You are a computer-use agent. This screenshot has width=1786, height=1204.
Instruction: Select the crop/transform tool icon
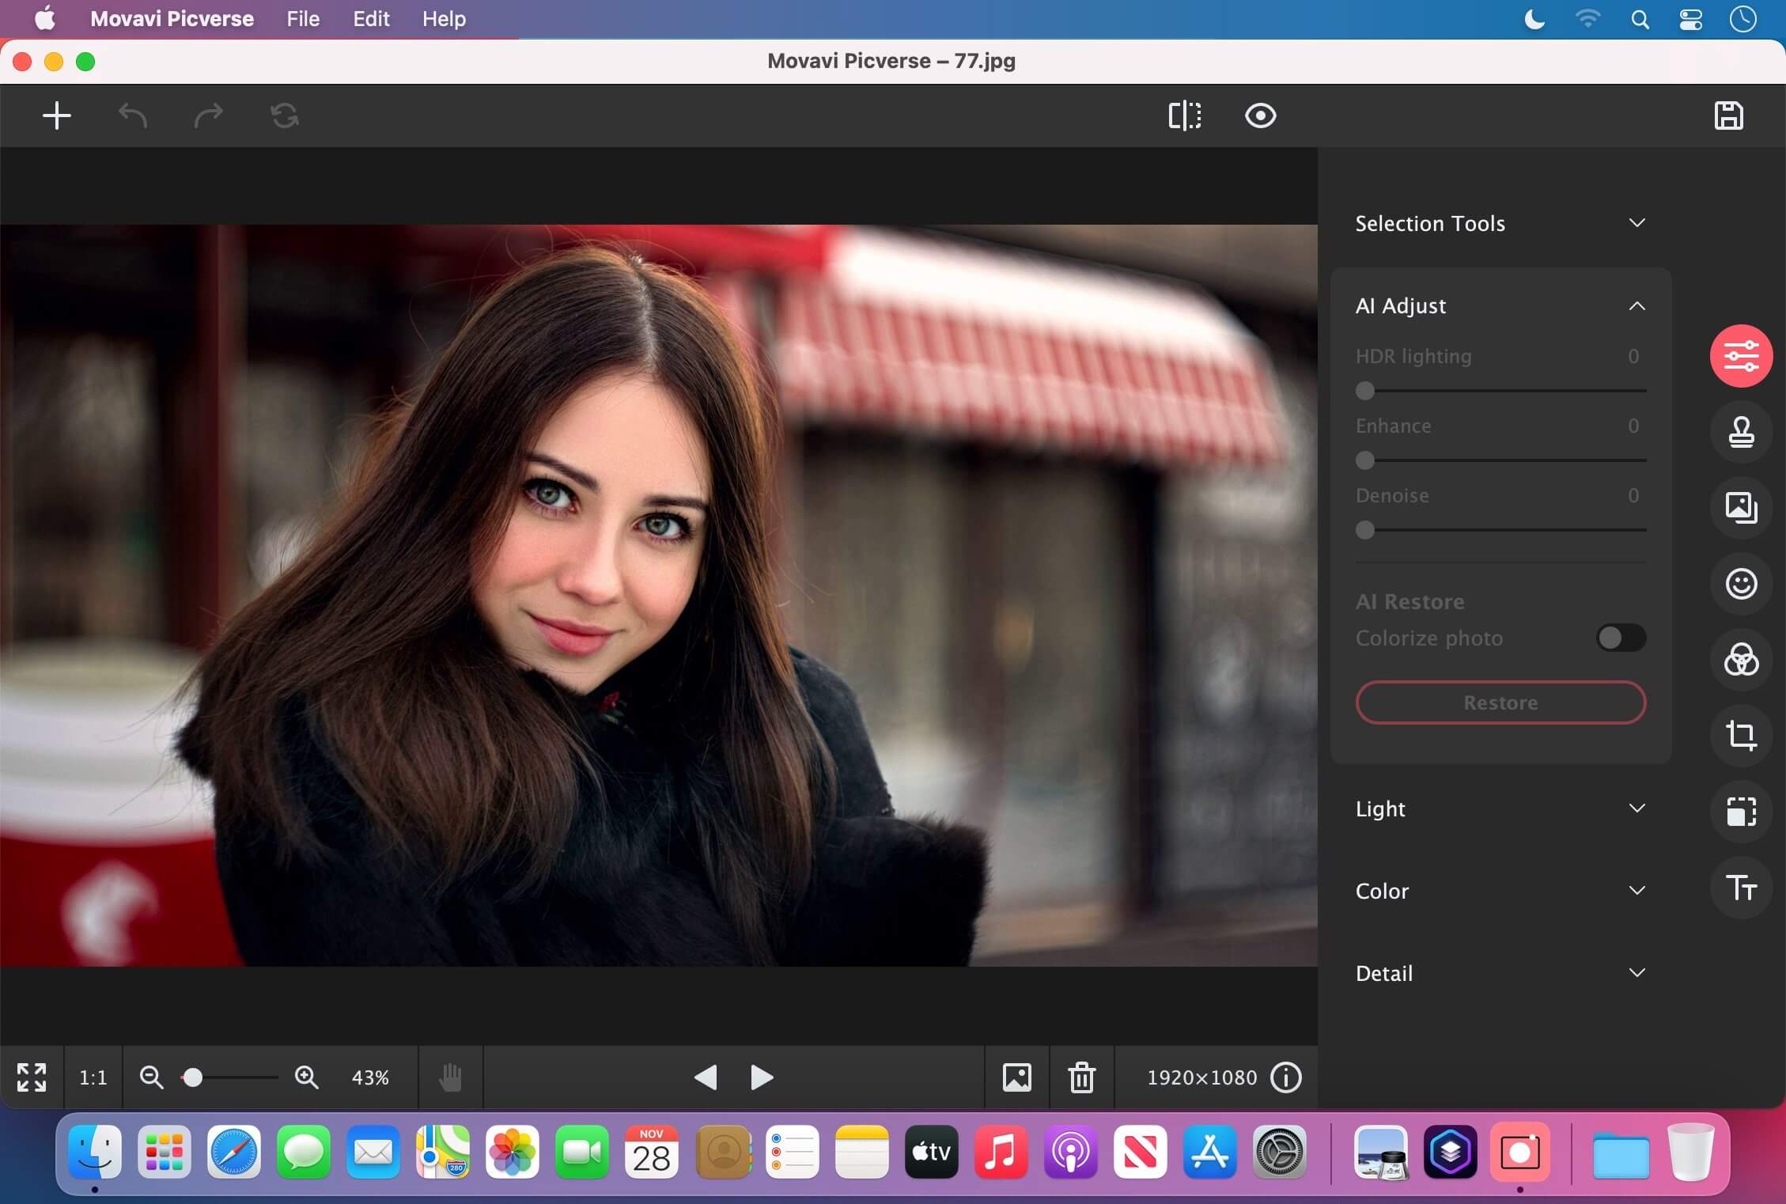point(1742,735)
